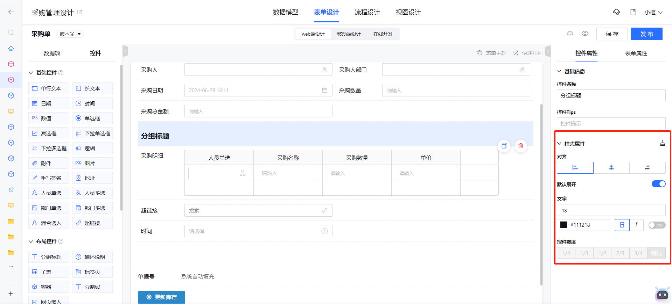Toggle bold text style
This screenshot has width=672, height=304.
click(622, 225)
